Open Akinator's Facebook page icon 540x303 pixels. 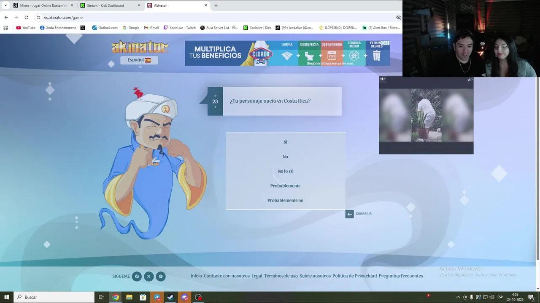tap(137, 276)
